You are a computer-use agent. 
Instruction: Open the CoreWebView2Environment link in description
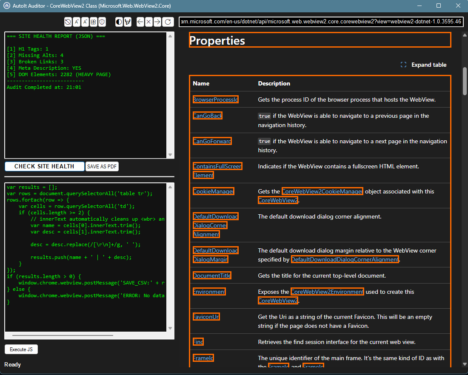(x=327, y=292)
